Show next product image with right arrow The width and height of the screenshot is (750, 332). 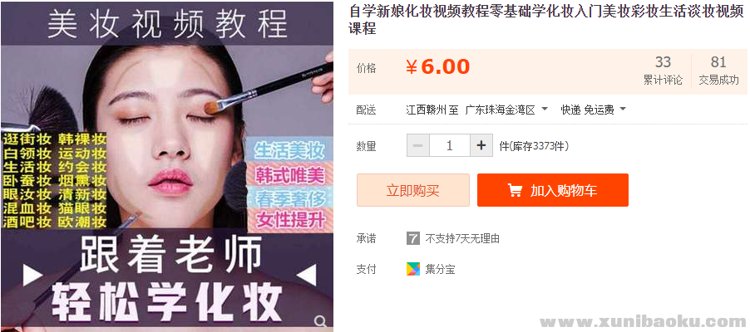(307, 275)
